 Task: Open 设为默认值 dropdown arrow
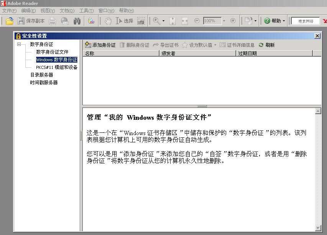(x=215, y=45)
